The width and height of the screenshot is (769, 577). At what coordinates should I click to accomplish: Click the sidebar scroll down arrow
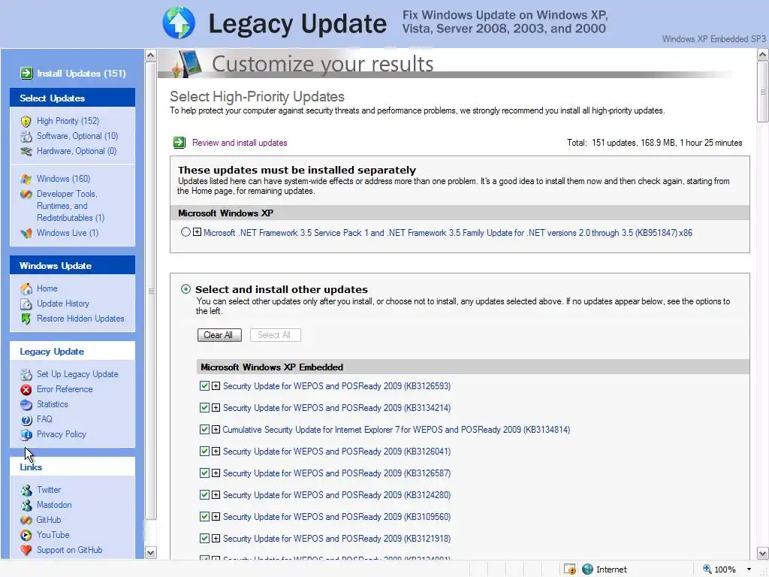(151, 553)
